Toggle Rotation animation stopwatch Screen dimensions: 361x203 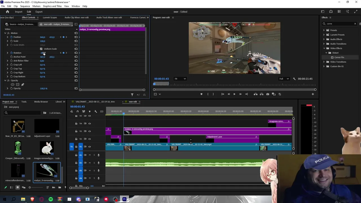[x=11, y=53]
